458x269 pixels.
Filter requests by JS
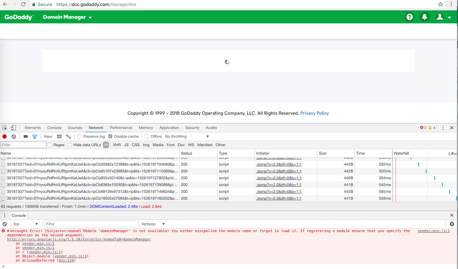tap(126, 145)
